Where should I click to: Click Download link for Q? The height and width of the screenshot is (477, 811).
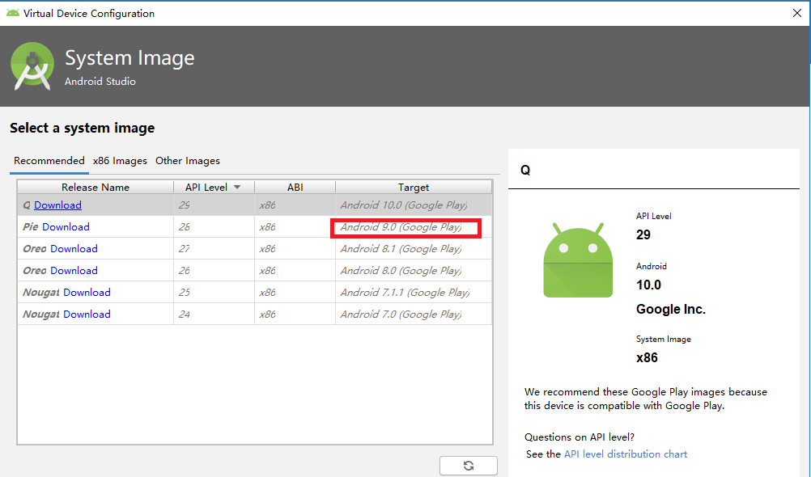click(x=58, y=205)
